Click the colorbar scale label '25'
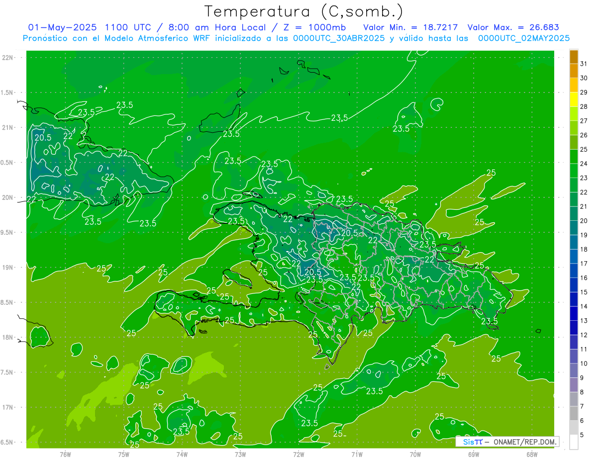This screenshot has width=597, height=461. (x=584, y=149)
